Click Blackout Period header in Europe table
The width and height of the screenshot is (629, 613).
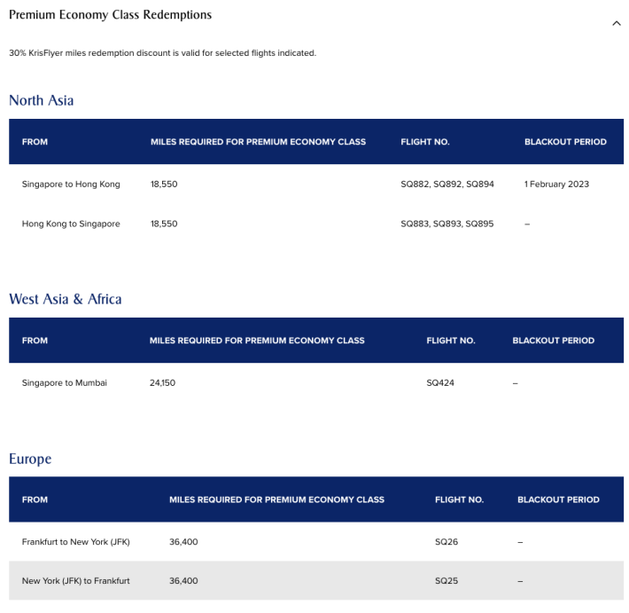click(558, 499)
